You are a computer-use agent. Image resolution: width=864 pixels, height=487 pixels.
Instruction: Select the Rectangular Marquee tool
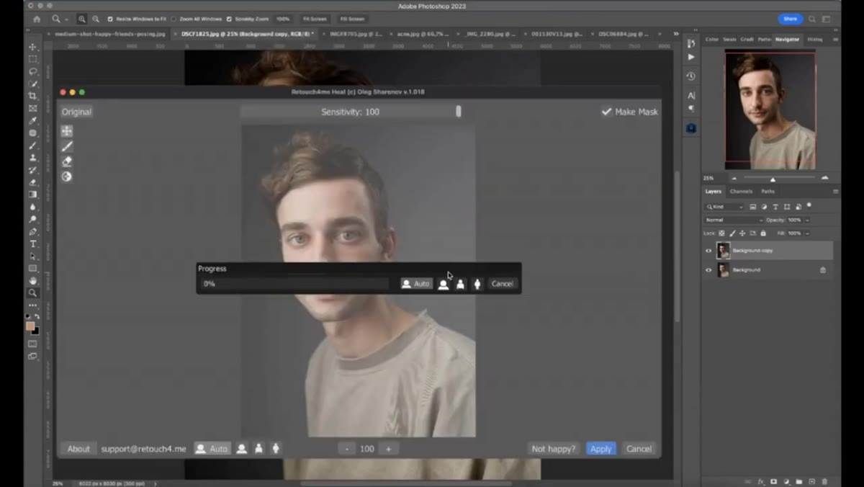point(33,59)
